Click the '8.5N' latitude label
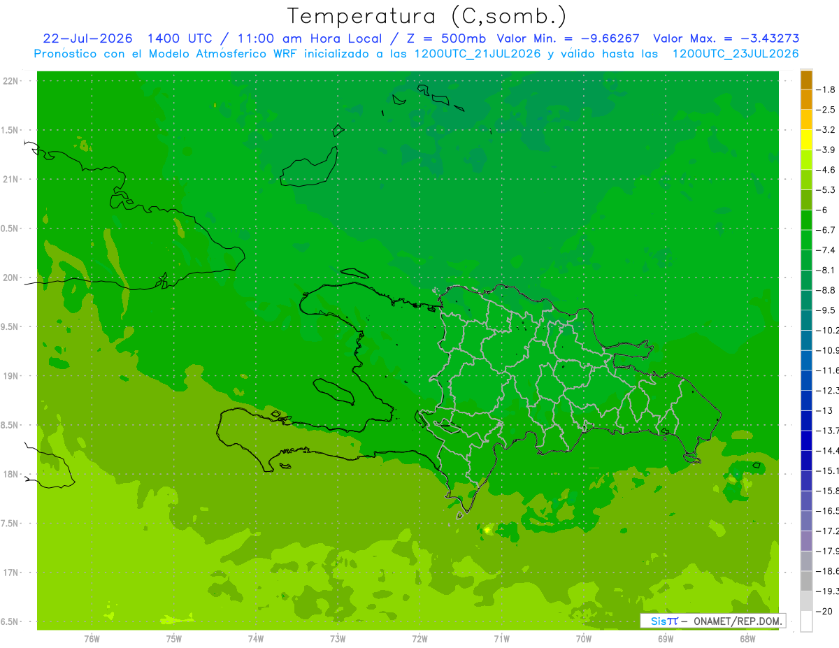 click(x=10, y=425)
